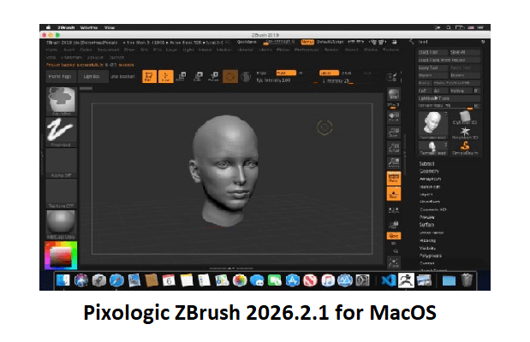Expand the Geometry section

tap(429, 171)
